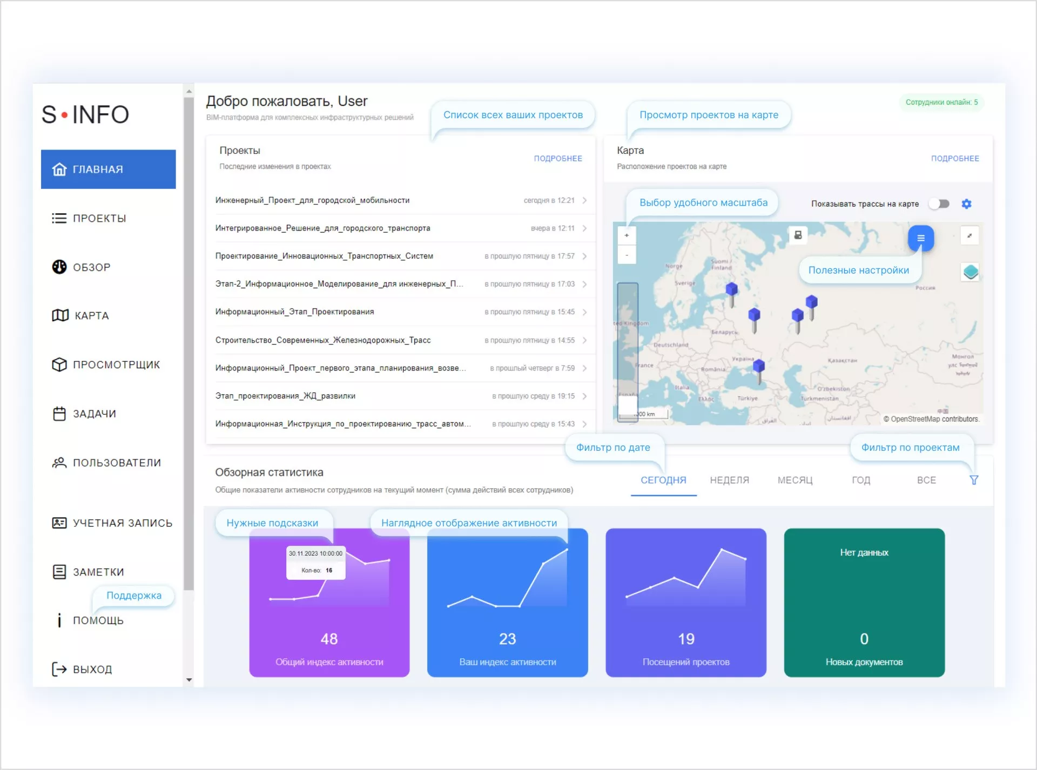Open the blue map menu button
The image size is (1037, 770).
click(x=920, y=238)
